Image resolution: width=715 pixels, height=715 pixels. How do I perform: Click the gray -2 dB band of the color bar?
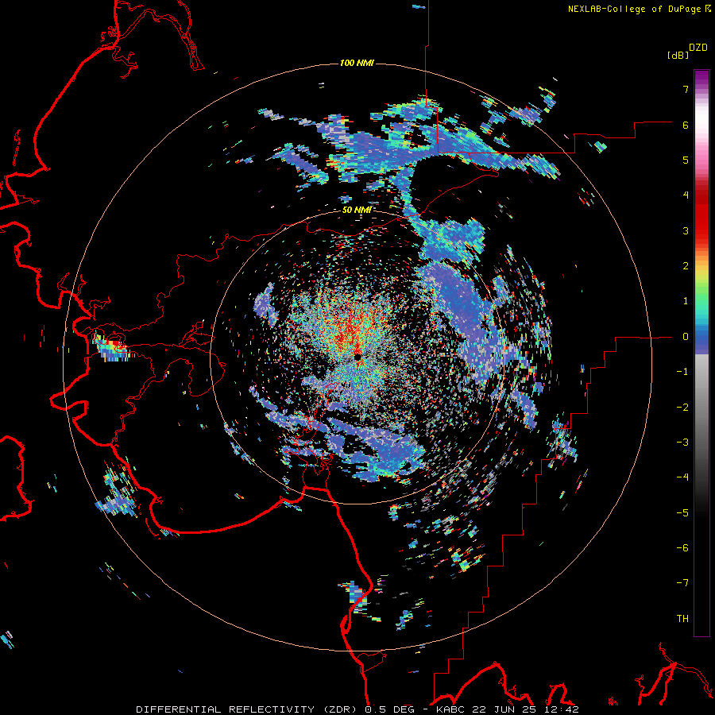pyautogui.click(x=701, y=408)
